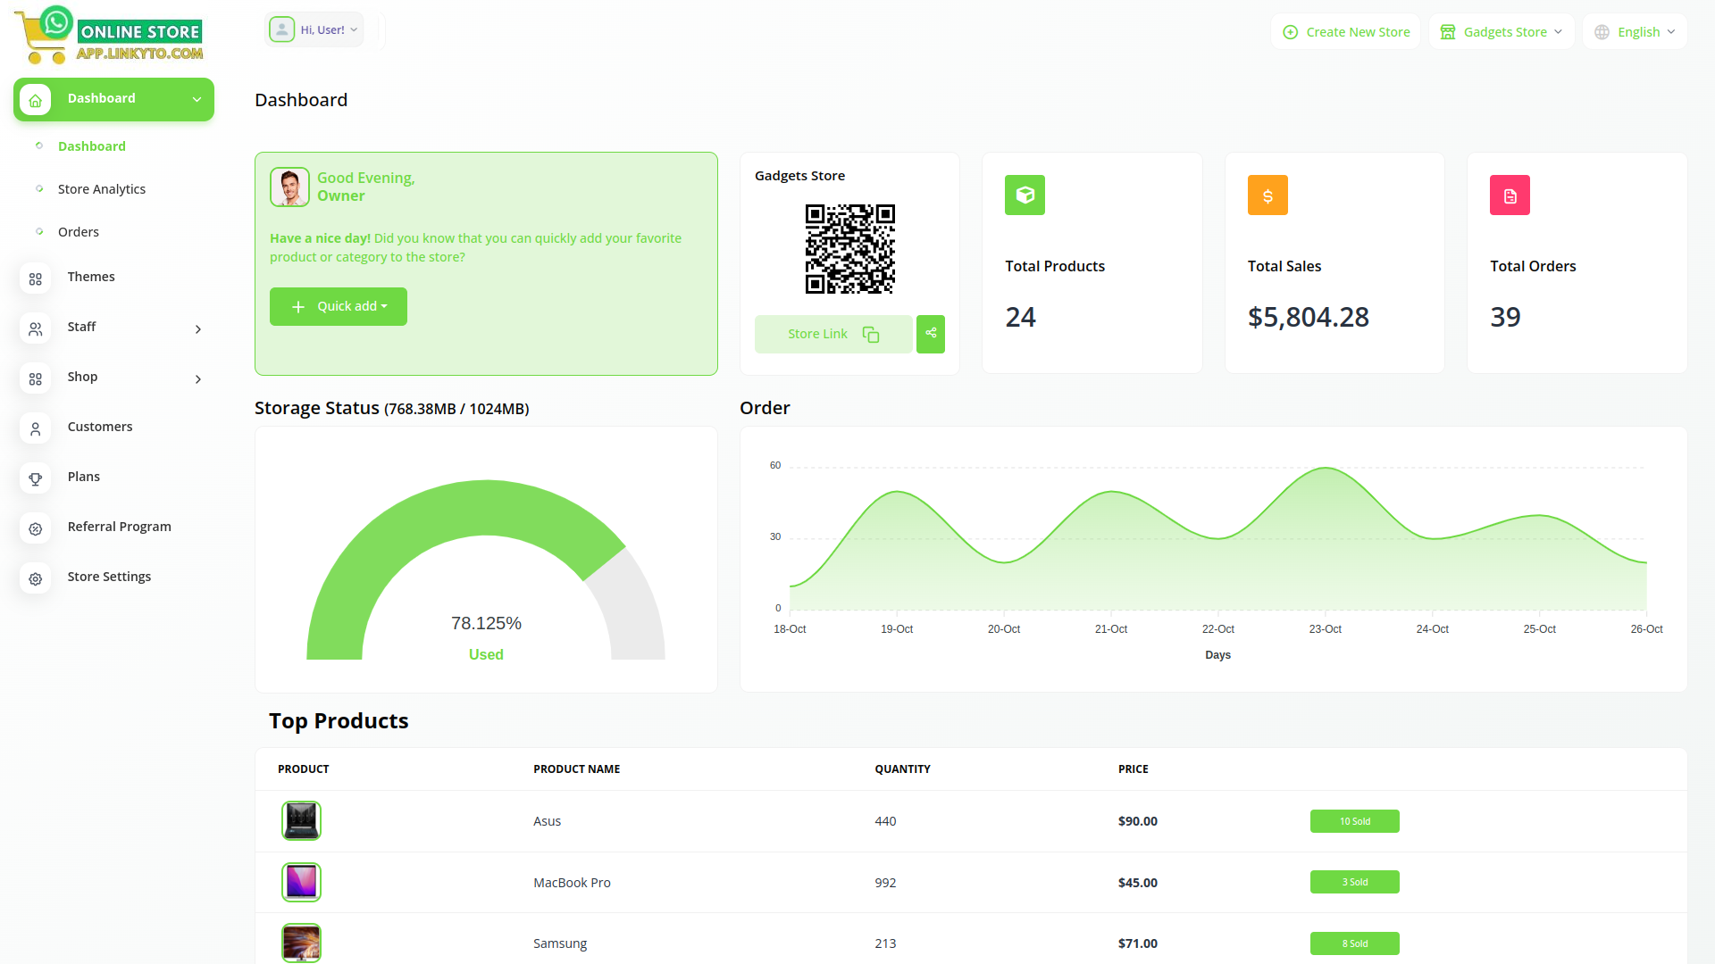
Task: Click the copy icon on Store Link
Action: (x=870, y=334)
